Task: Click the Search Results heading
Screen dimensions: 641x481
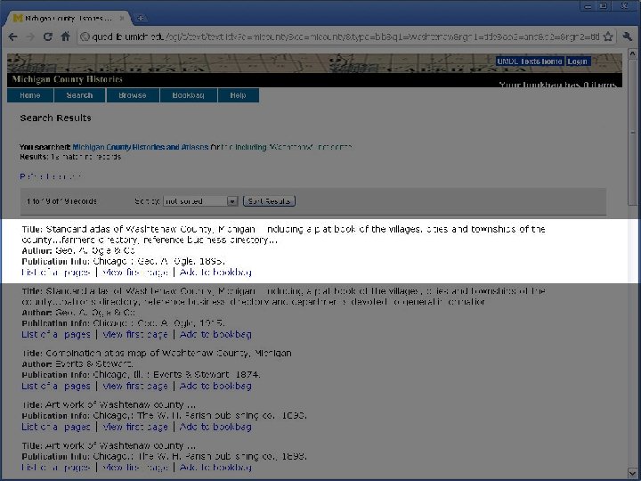Action: tap(55, 118)
